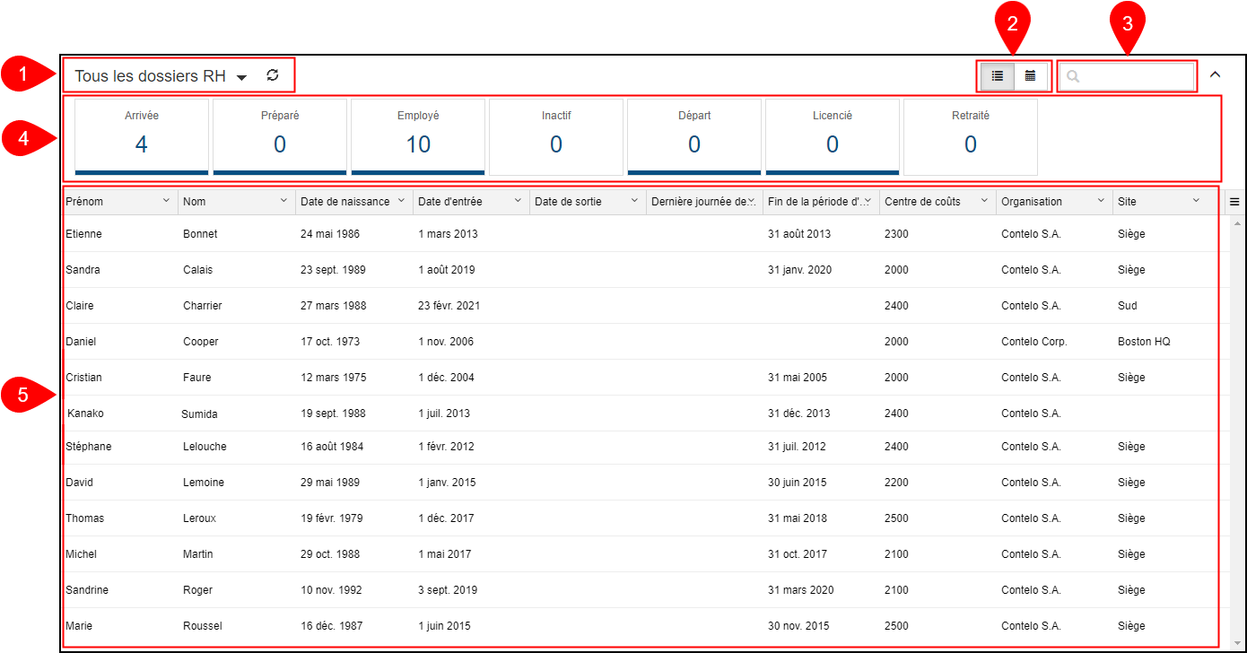Collapse the header panel with the chevron
The height and width of the screenshot is (653, 1247).
coord(1215,74)
